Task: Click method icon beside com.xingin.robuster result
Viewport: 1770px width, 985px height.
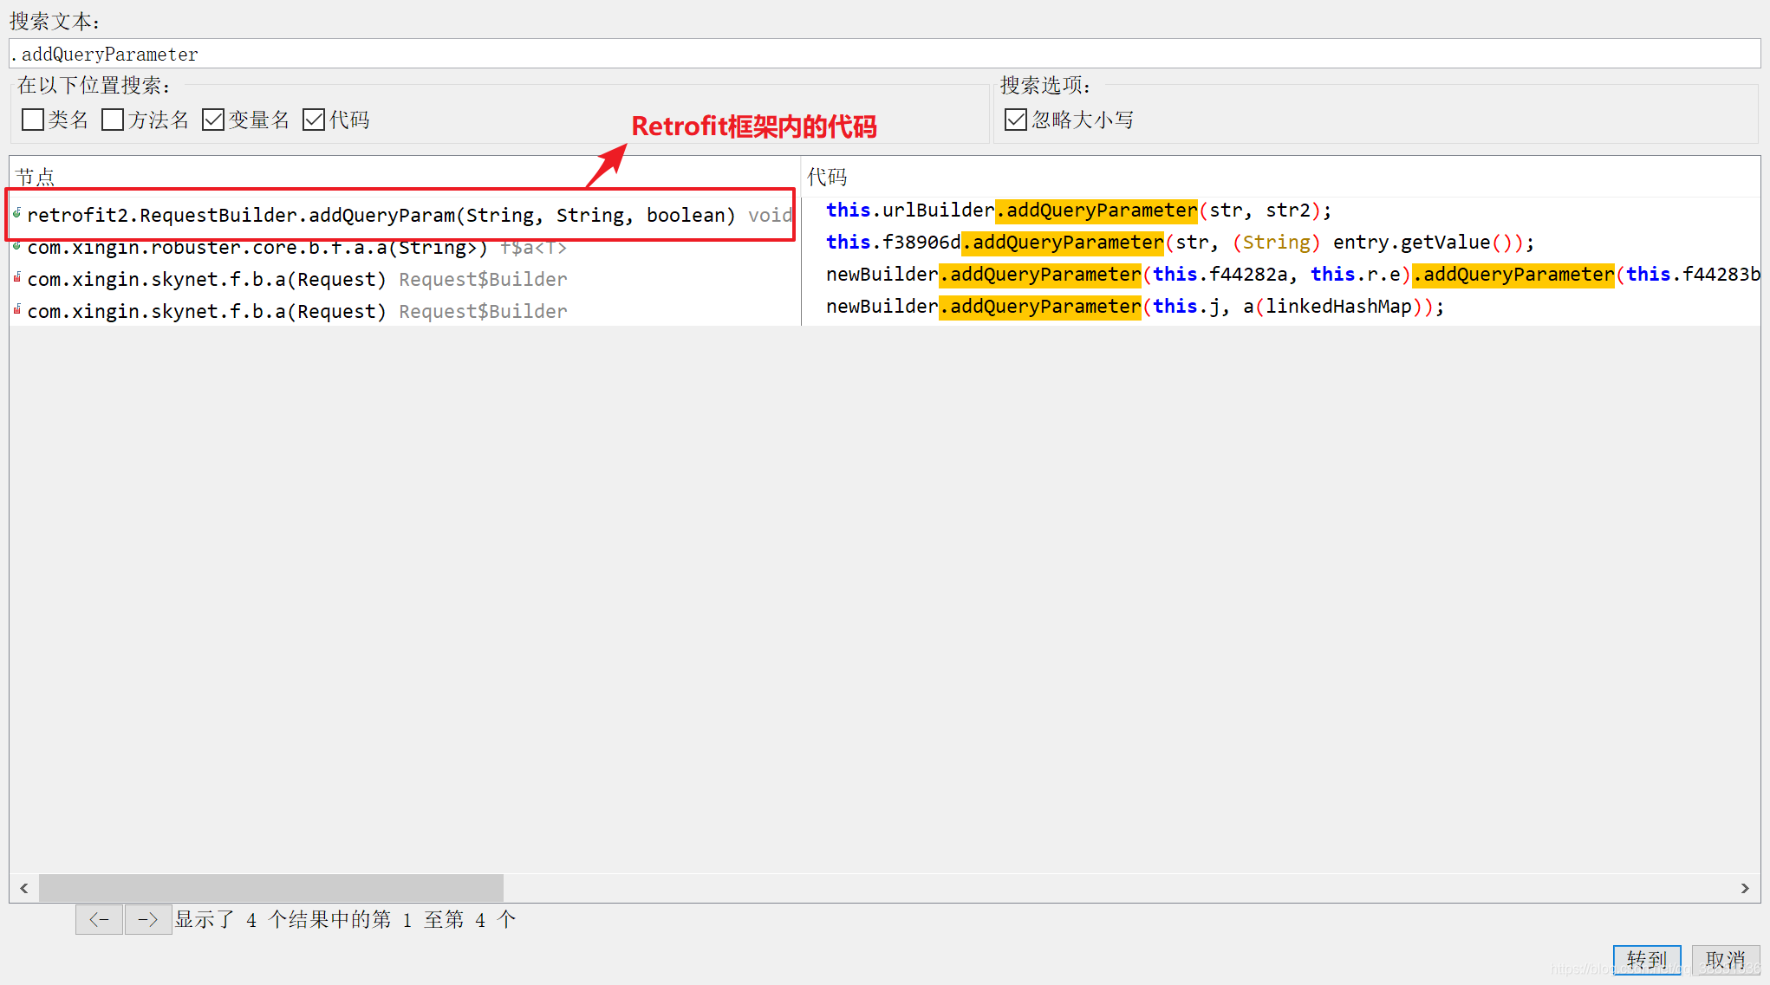Action: (x=16, y=246)
